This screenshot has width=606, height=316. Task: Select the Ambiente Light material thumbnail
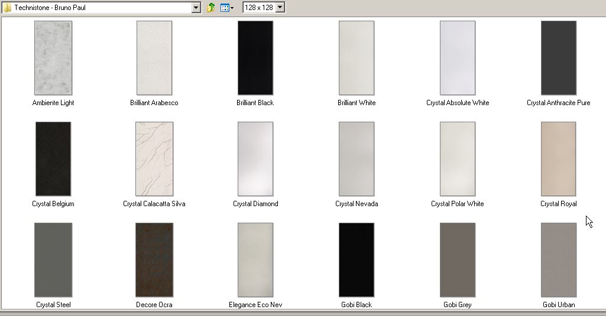point(53,58)
